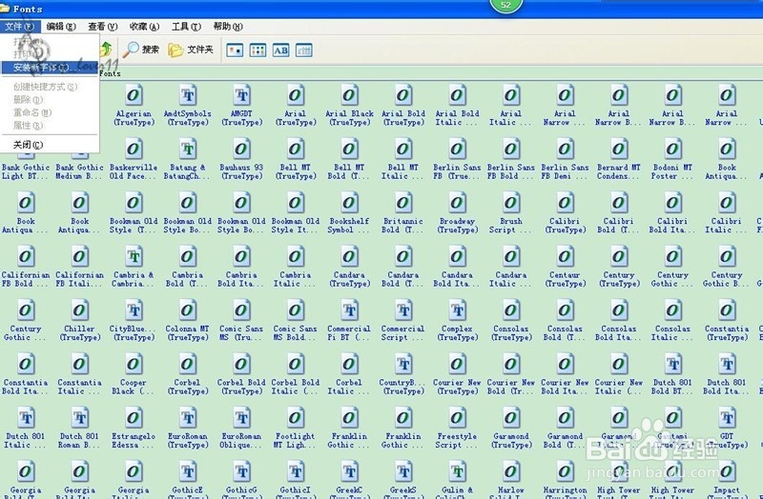This screenshot has width=763, height=499.
Task: Select the AMGDT (TrueType) font icon
Action: pos(242,94)
